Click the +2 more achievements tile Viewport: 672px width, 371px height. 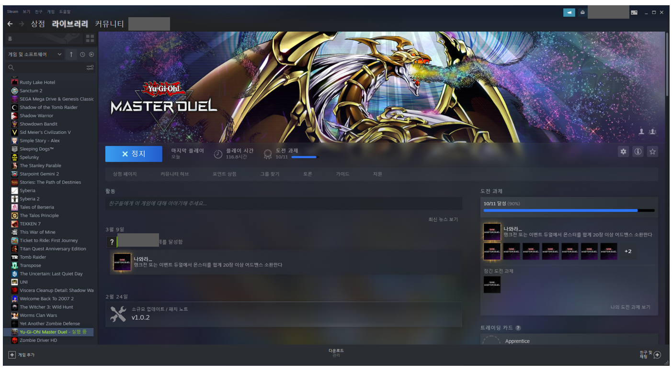coord(628,251)
